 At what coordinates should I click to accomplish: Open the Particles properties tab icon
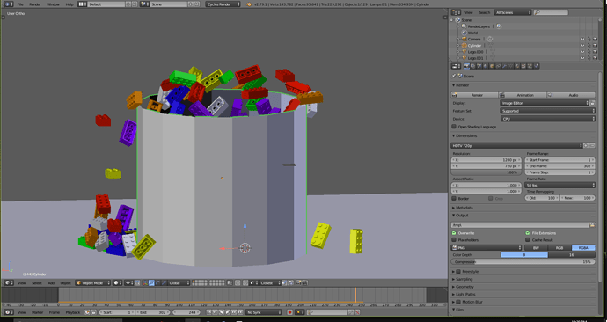[x=530, y=66]
